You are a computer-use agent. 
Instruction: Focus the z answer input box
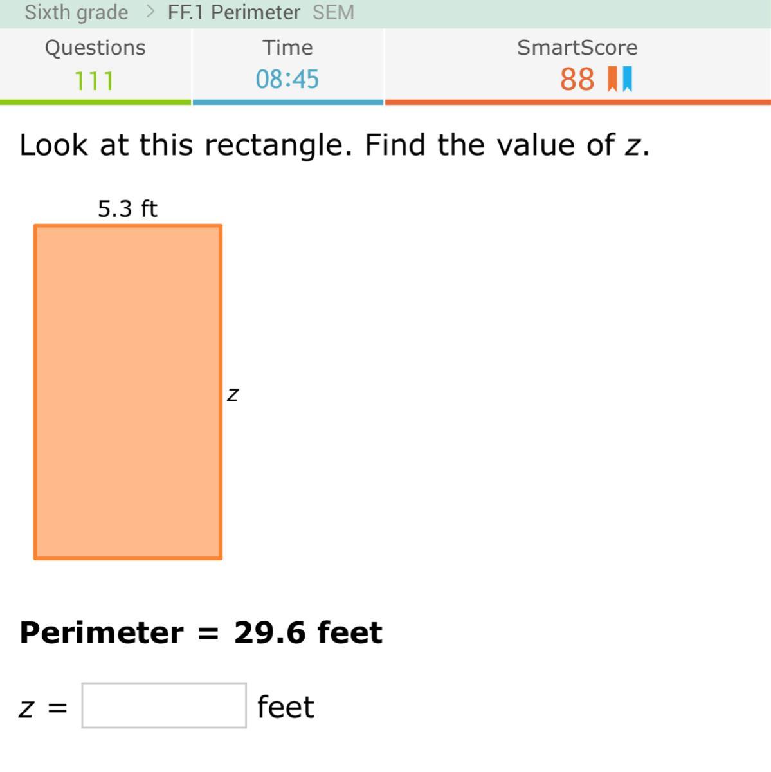(164, 706)
